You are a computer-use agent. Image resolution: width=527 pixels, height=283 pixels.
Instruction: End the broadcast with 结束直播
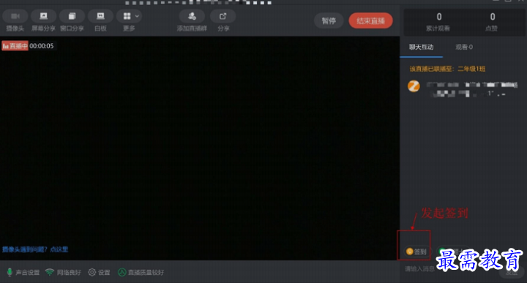pos(370,20)
